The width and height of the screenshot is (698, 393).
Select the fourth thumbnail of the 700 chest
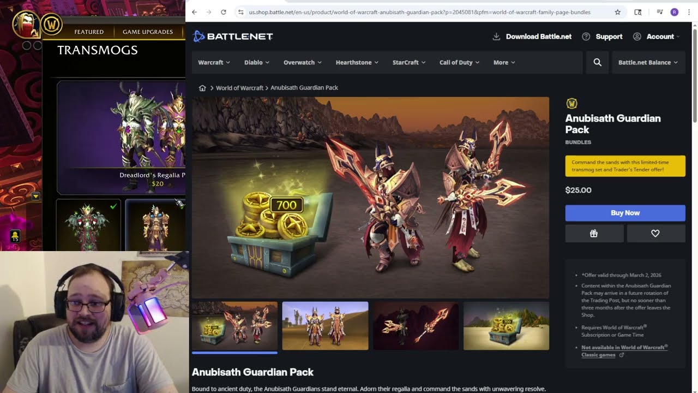point(506,326)
